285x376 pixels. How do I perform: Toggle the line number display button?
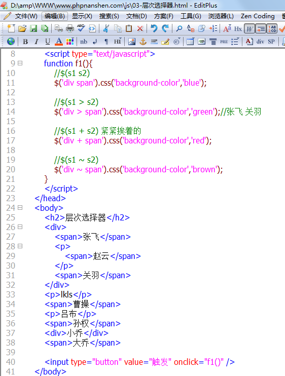pyautogui.click(x=272, y=29)
